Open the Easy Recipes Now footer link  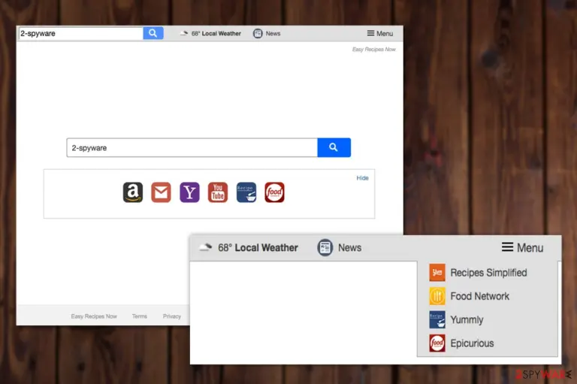pos(94,316)
